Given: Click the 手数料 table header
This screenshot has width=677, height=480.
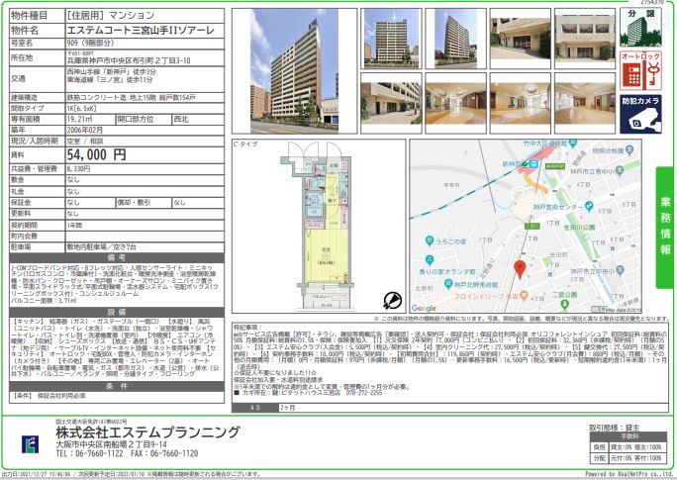Looking at the screenshot, I should click(x=629, y=436).
